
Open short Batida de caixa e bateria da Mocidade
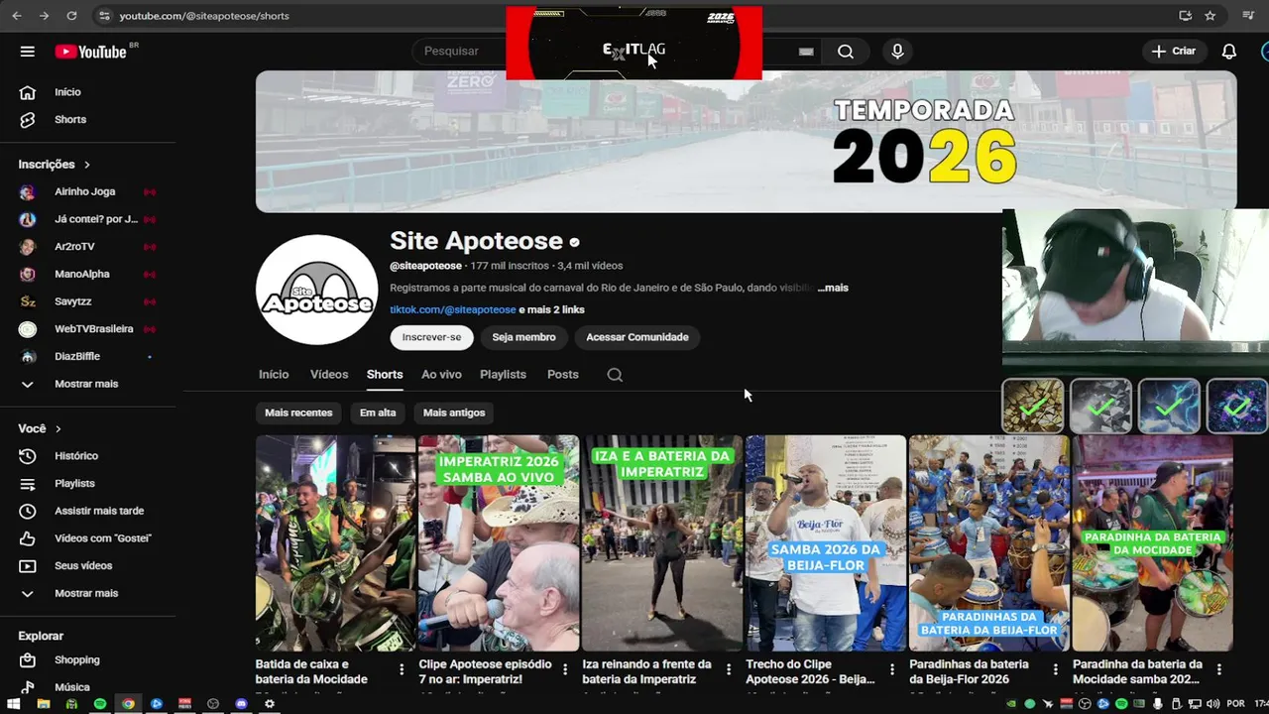pos(336,542)
